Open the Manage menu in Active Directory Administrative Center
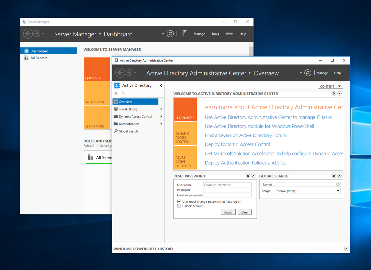The width and height of the screenshot is (371, 270). 322,73
